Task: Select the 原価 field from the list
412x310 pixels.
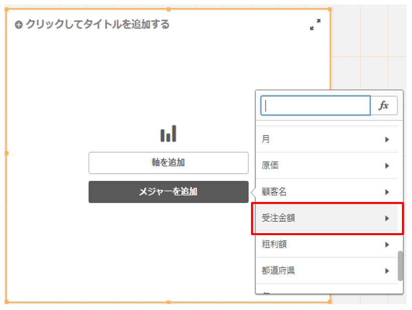Action: click(270, 166)
